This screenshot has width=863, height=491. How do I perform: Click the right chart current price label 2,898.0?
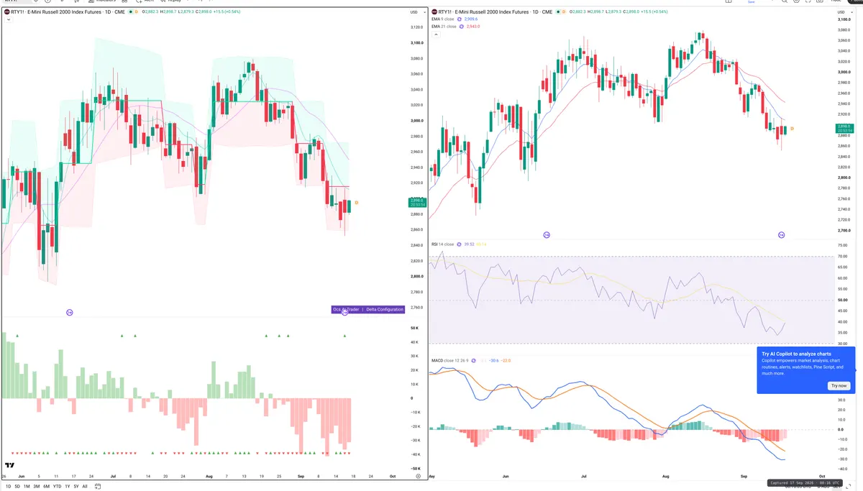coord(845,128)
